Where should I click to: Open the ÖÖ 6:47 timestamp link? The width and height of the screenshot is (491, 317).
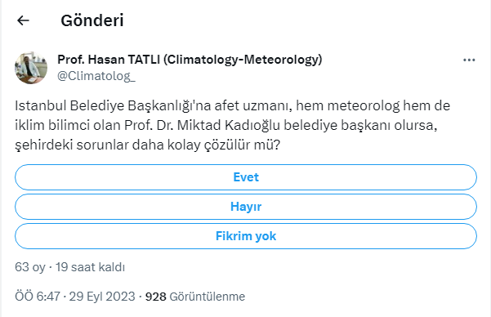(38, 297)
